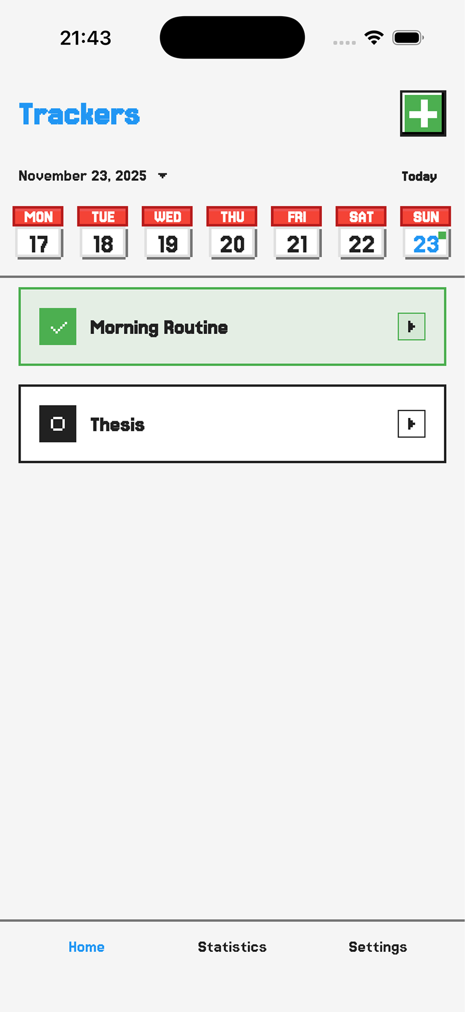Click the November 23, 2025 date label
This screenshot has width=465, height=1012.
pyautogui.click(x=83, y=176)
